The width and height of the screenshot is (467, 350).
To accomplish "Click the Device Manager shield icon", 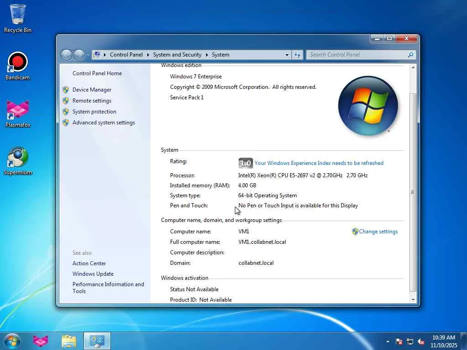I will click(x=66, y=90).
